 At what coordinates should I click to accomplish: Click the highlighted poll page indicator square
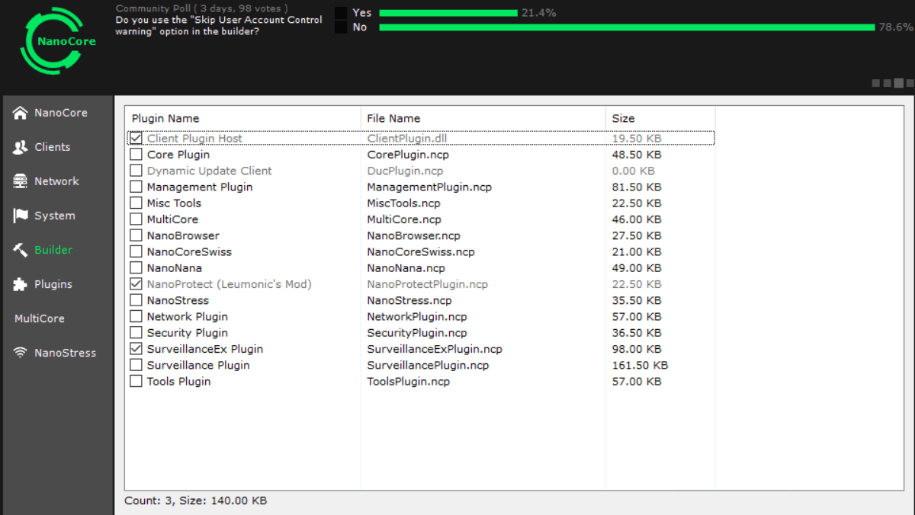click(x=899, y=83)
